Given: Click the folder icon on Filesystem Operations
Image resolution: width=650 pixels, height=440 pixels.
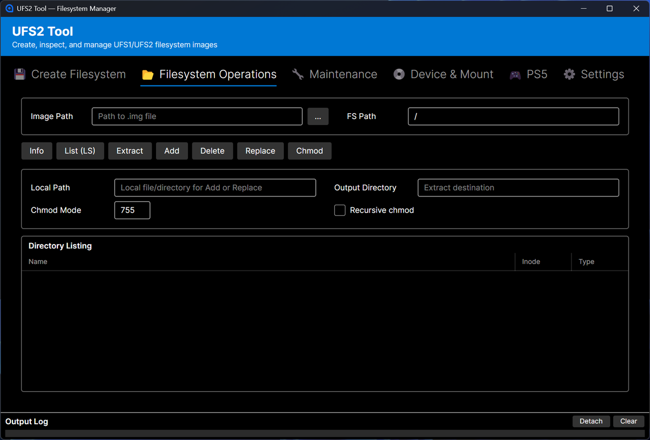Looking at the screenshot, I should tap(147, 75).
